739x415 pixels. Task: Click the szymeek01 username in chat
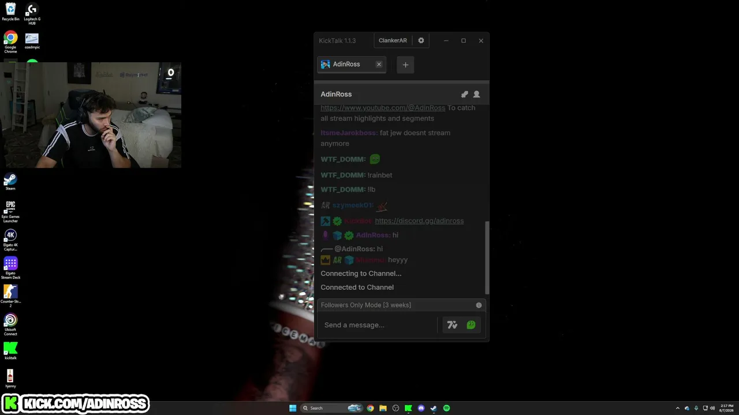(353, 205)
